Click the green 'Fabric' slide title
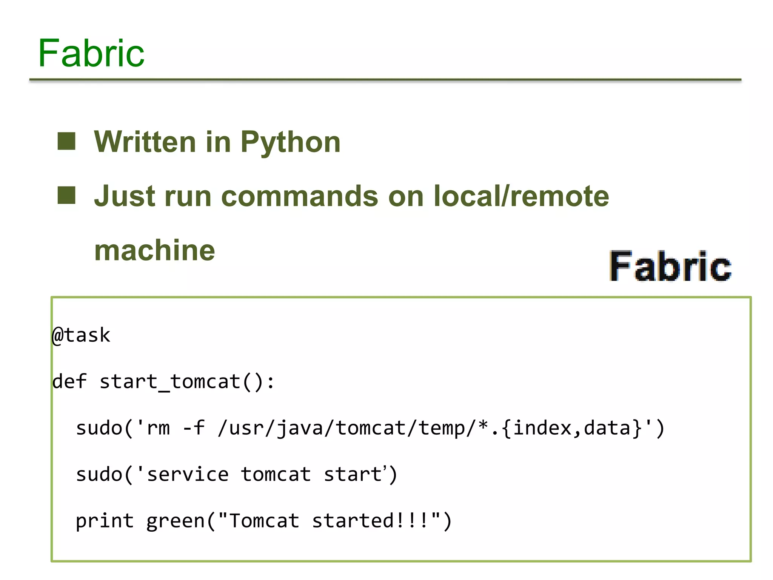The width and height of the screenshot is (773, 580). 91,53
